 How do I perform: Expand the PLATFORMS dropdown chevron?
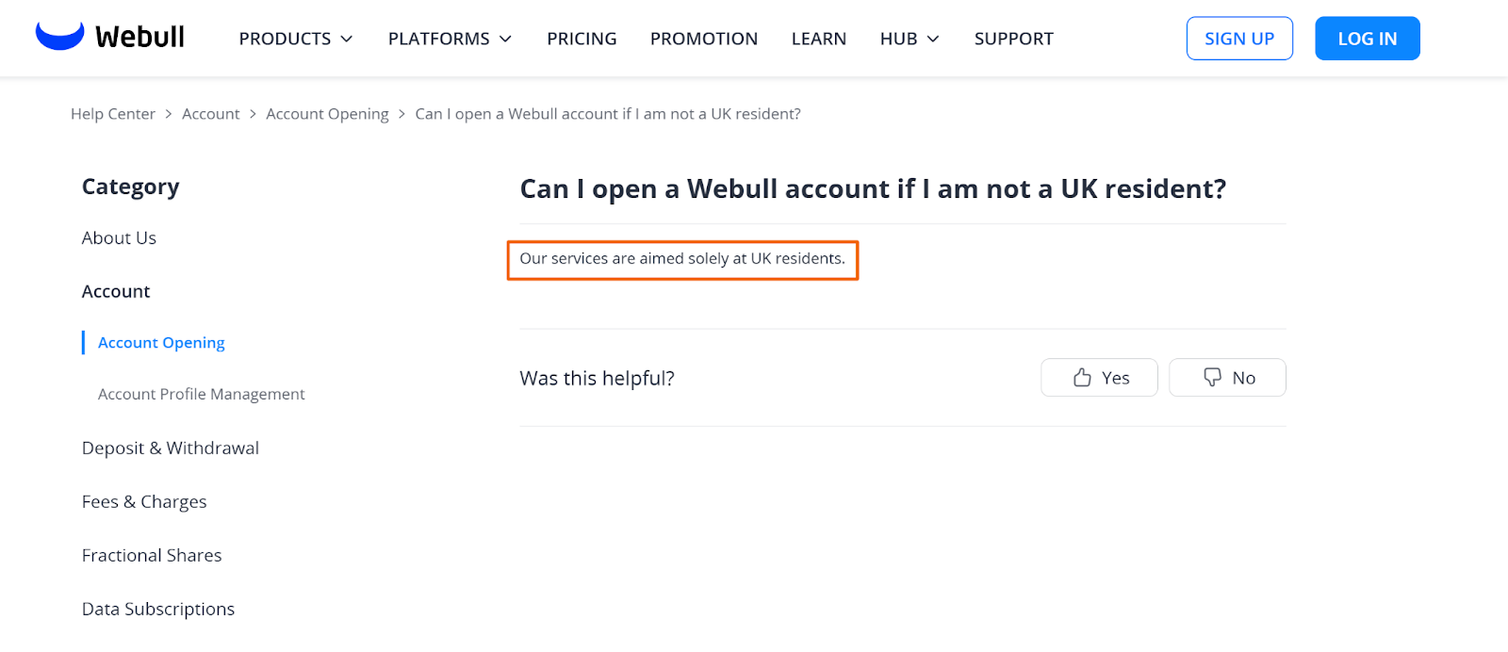pos(505,39)
